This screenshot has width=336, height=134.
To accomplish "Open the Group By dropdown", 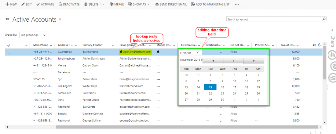I will (x=34, y=35).
